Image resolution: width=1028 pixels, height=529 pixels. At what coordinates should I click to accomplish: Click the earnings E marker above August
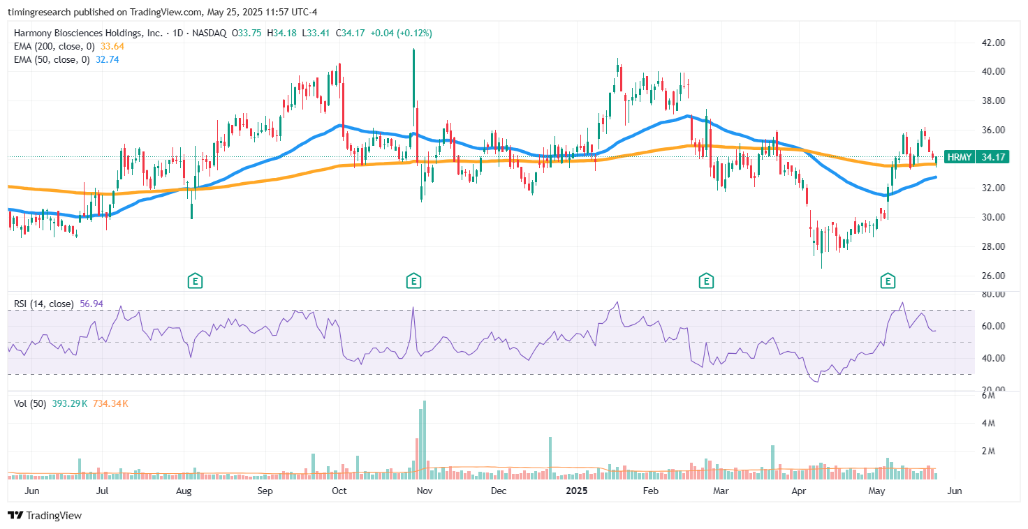(196, 281)
